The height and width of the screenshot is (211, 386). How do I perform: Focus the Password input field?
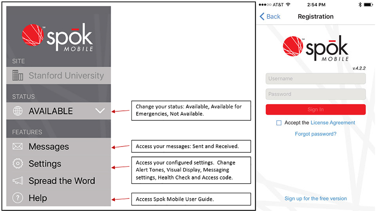(x=316, y=94)
